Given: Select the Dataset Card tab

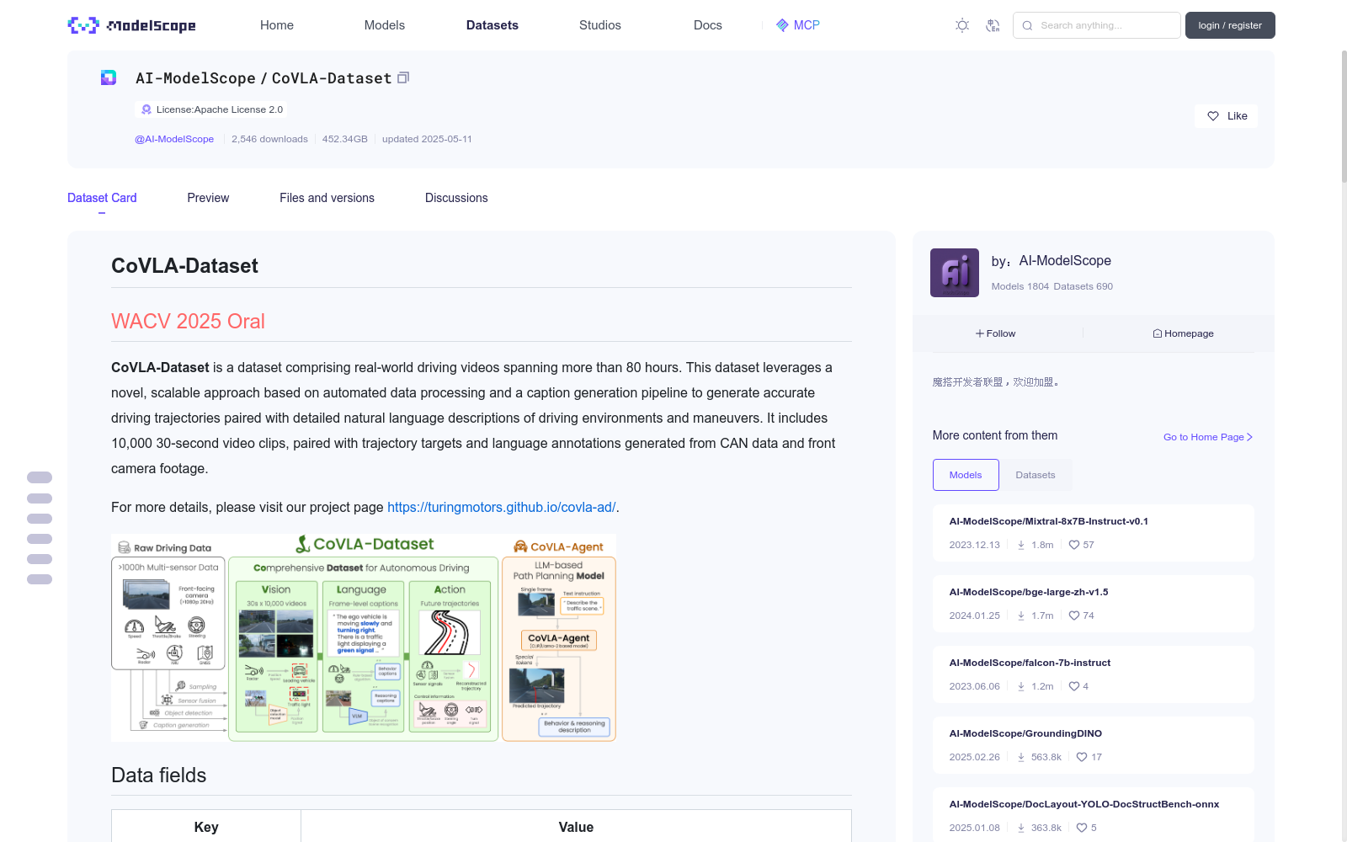Looking at the screenshot, I should (102, 198).
